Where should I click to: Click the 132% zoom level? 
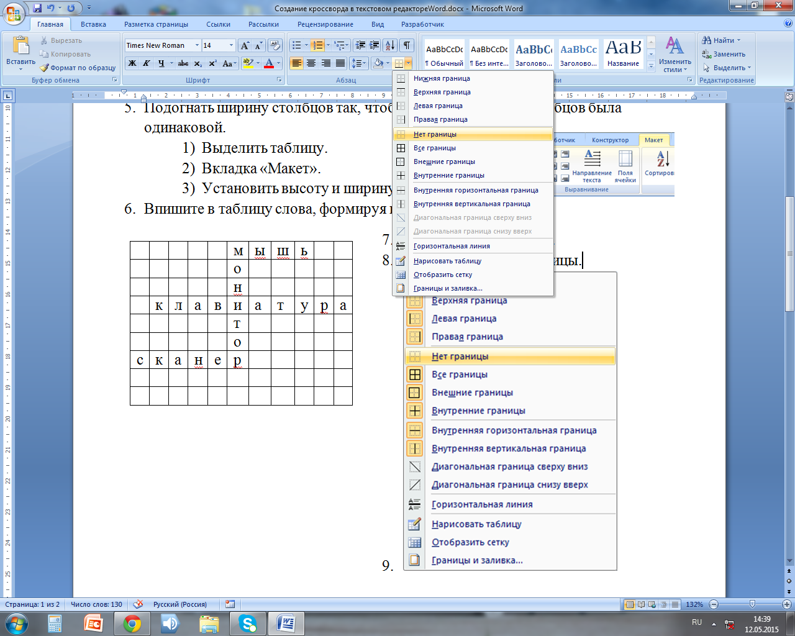tap(695, 604)
